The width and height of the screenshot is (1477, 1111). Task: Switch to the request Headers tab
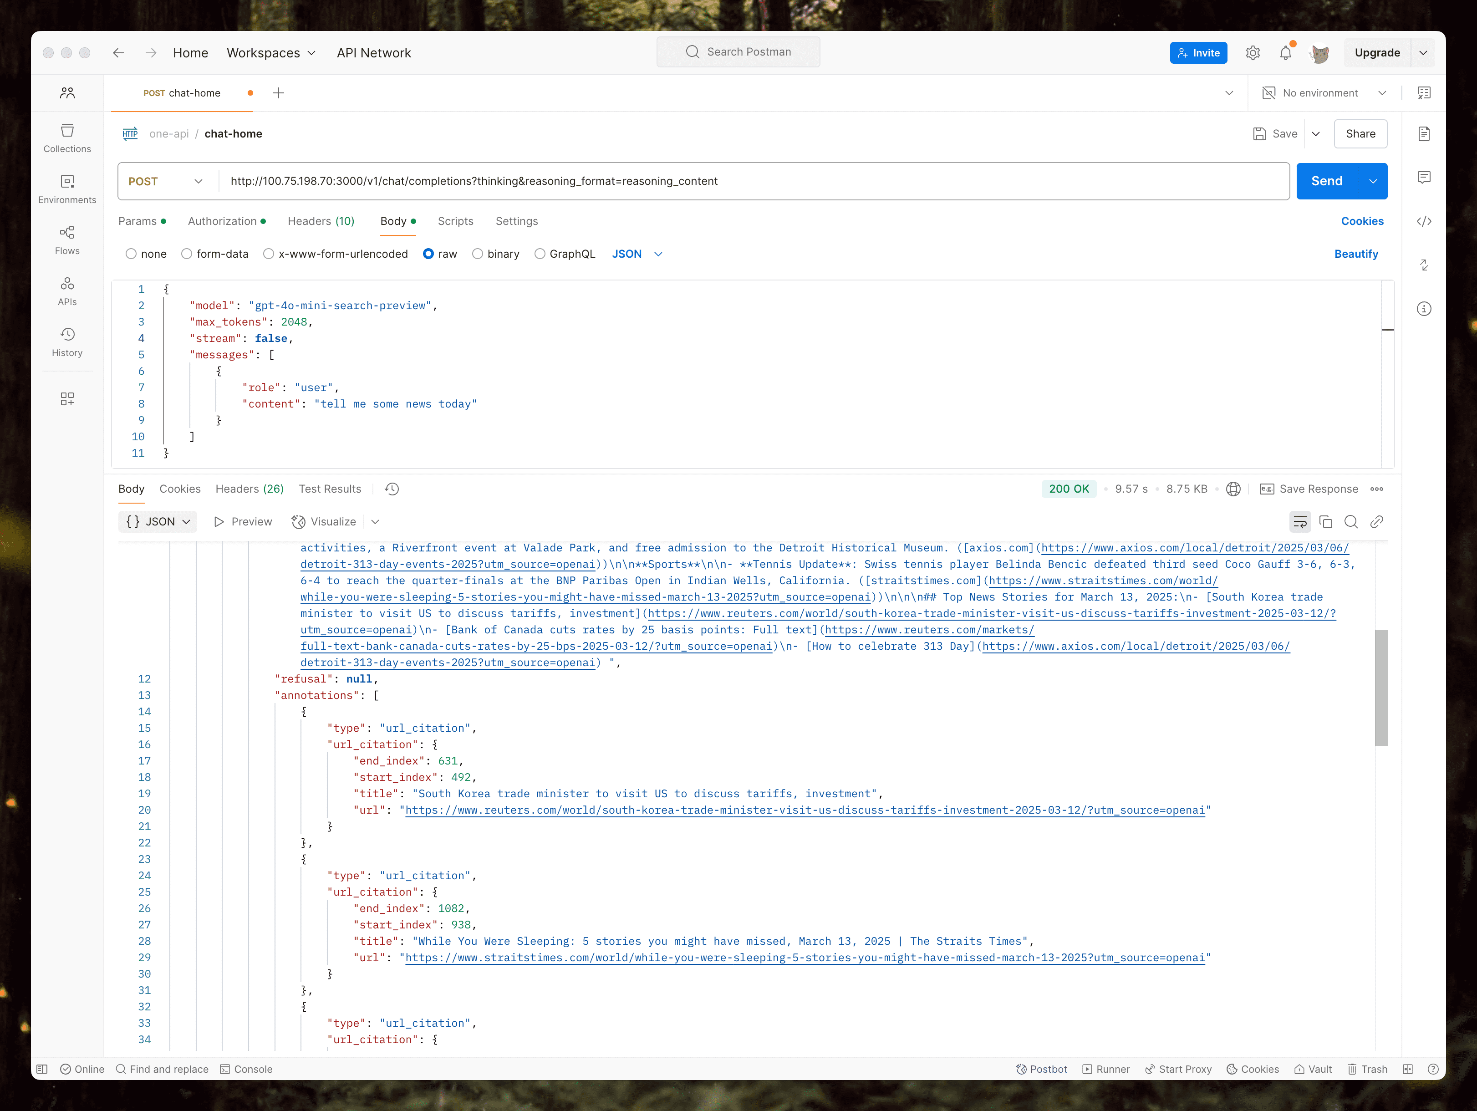coord(321,221)
